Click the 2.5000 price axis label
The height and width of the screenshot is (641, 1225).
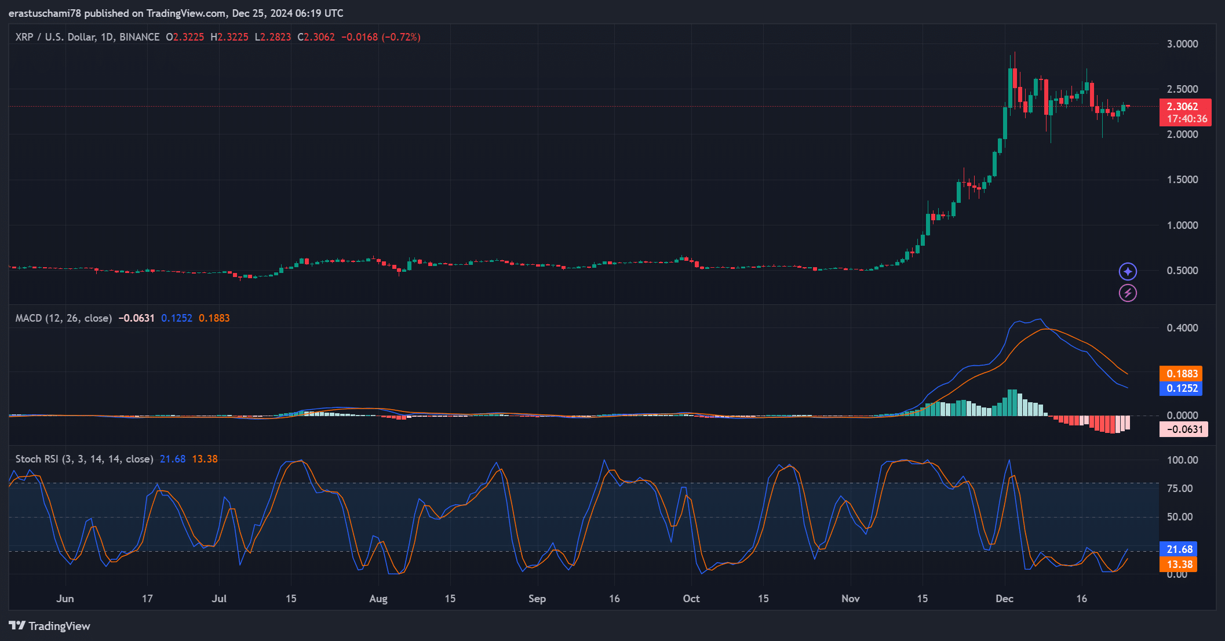pos(1182,89)
